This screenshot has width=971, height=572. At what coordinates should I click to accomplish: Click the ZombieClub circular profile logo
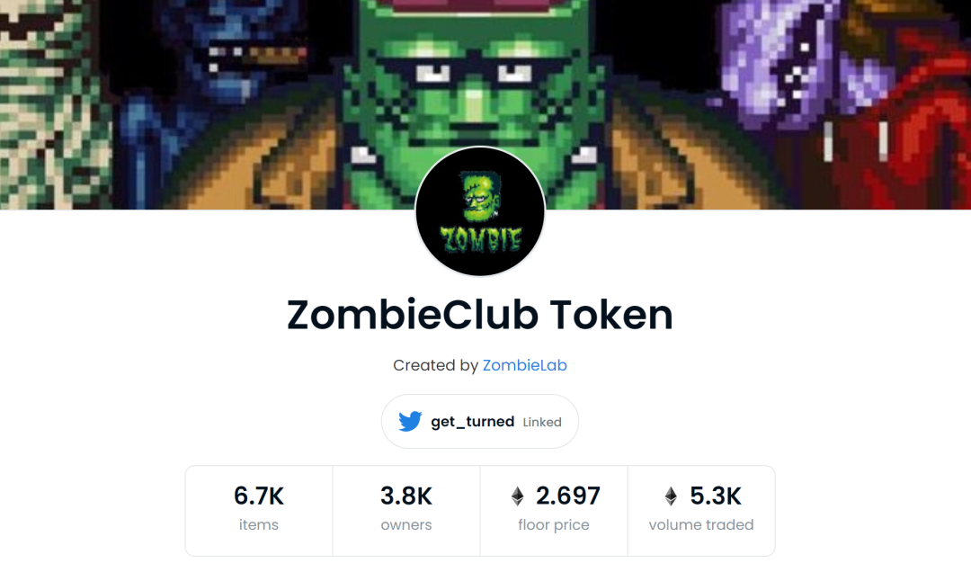click(x=480, y=211)
